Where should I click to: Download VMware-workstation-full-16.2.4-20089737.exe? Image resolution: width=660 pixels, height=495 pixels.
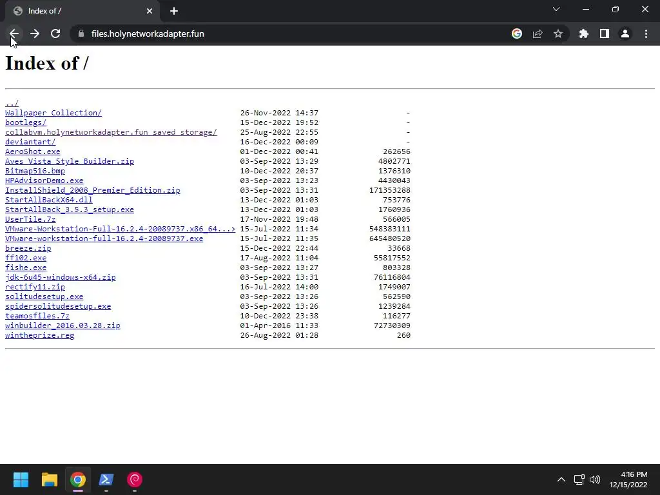104,238
